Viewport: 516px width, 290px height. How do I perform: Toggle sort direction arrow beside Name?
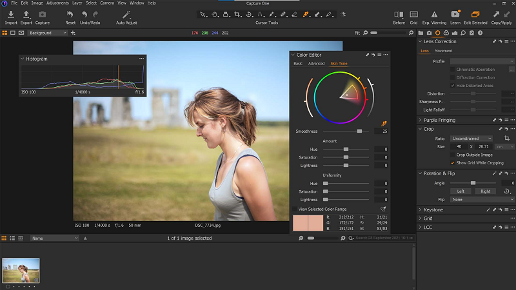pyautogui.click(x=85, y=238)
